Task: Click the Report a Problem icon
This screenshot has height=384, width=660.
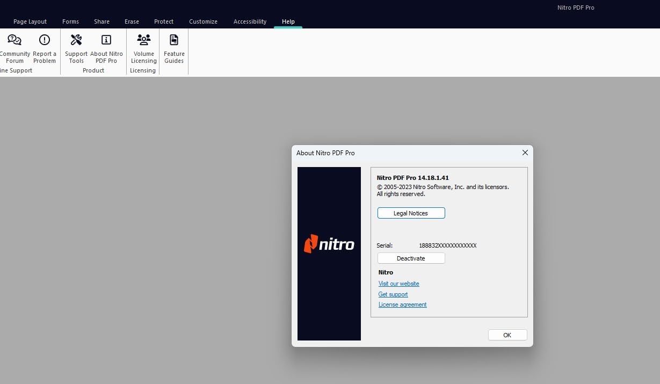Action: pyautogui.click(x=44, y=47)
